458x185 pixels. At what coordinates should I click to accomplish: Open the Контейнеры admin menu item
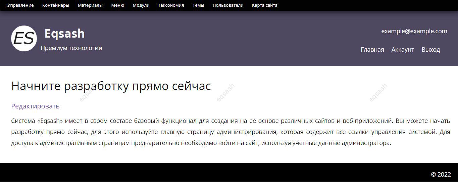click(56, 5)
